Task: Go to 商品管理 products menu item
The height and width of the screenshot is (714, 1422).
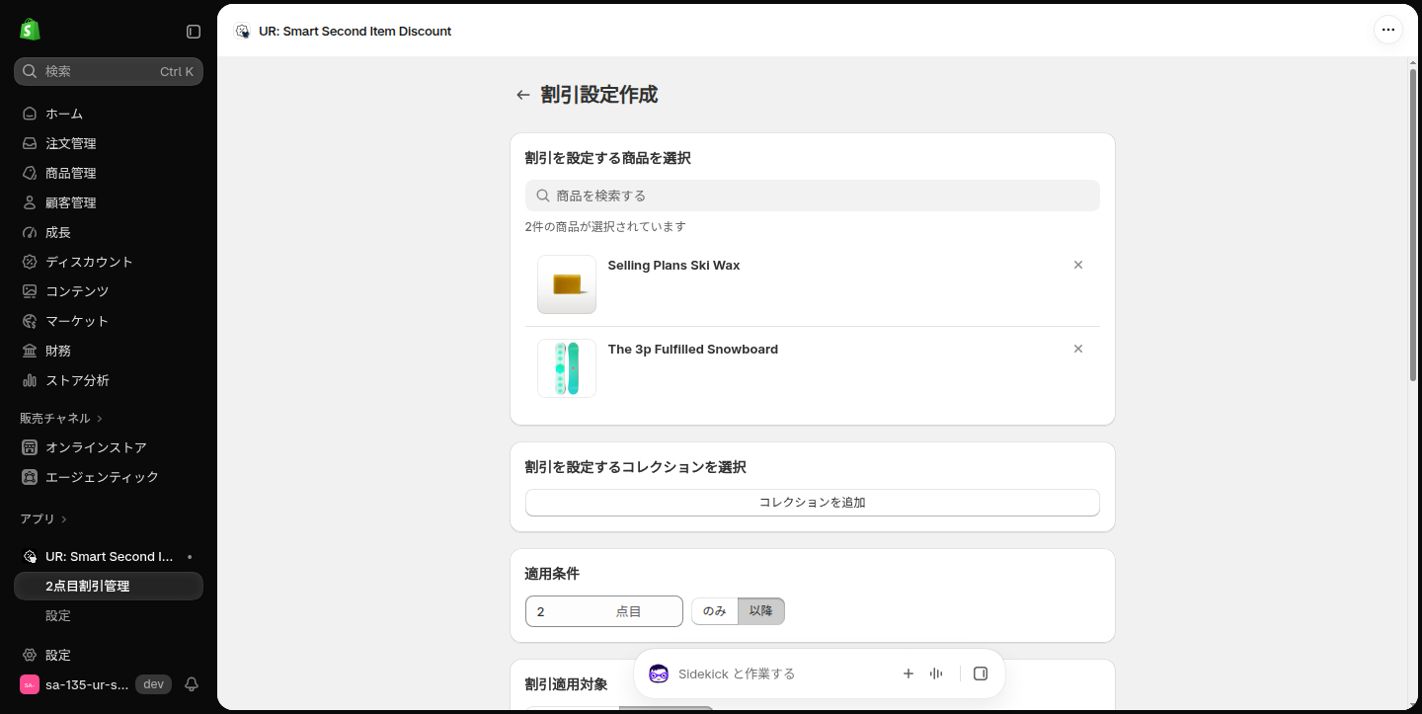Action: pos(109,173)
